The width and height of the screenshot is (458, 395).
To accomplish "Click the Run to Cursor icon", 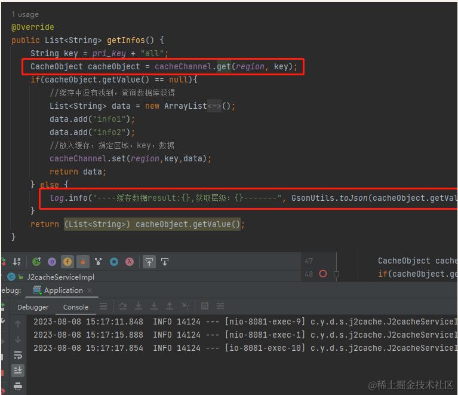I will pos(185,306).
